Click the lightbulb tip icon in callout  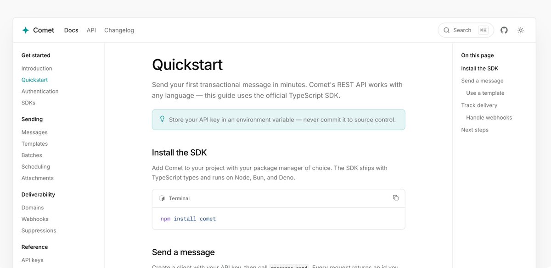162,119
